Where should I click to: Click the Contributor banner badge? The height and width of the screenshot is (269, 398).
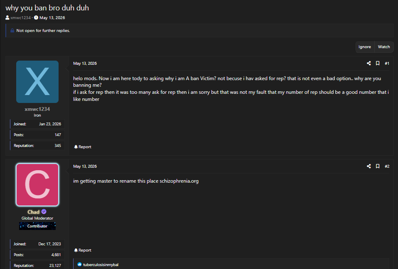[x=37, y=226]
